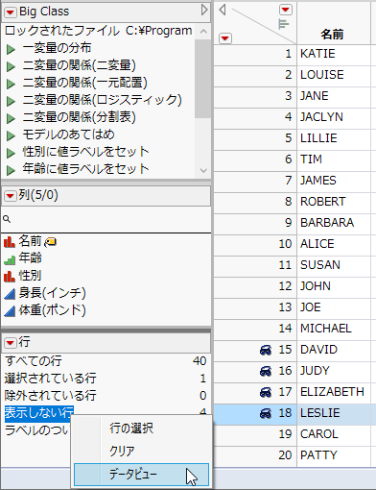
Task: Select the 体重(ポンド) column in the list
Action: (x=52, y=310)
